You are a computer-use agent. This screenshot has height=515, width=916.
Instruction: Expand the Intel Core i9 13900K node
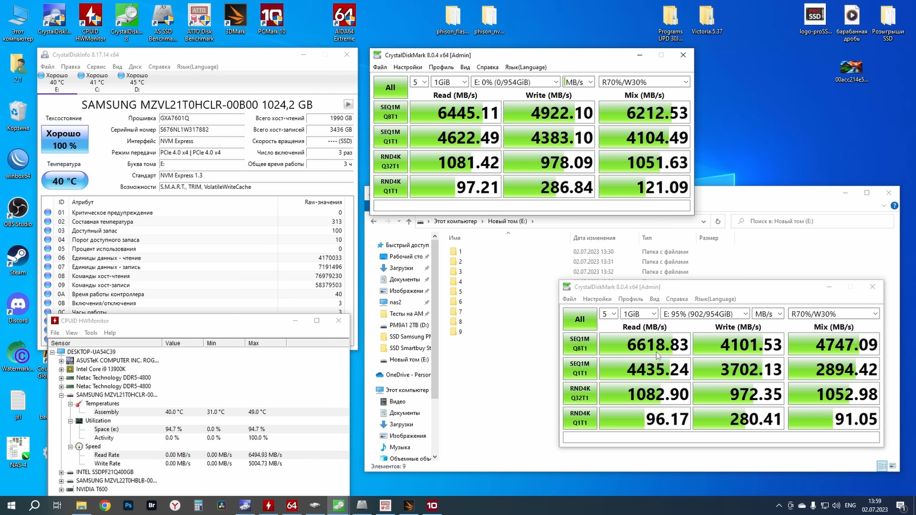point(61,369)
